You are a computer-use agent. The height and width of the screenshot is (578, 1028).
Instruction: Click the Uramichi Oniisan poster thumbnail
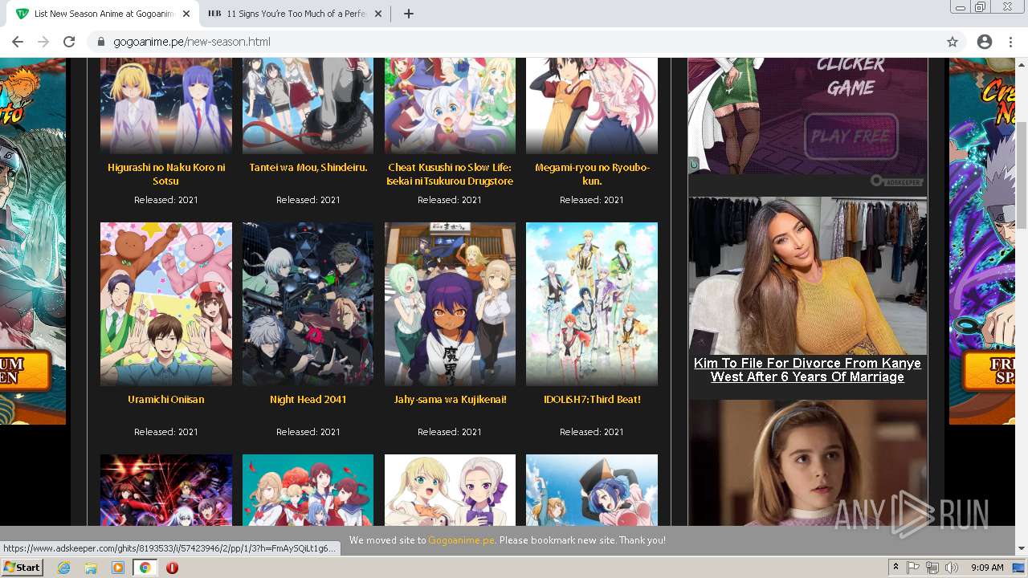pos(166,304)
